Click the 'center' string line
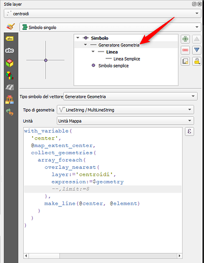The height and width of the screenshot is (263, 204). 46,138
